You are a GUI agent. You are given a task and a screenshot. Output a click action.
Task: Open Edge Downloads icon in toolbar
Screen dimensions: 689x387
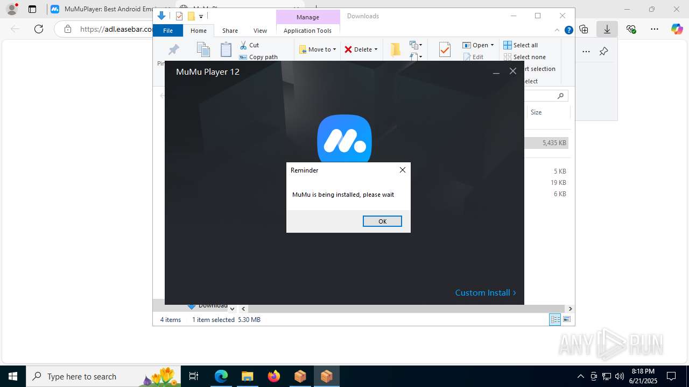pos(607,29)
